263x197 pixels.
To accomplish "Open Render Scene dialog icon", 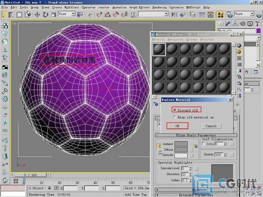I will (230, 15).
